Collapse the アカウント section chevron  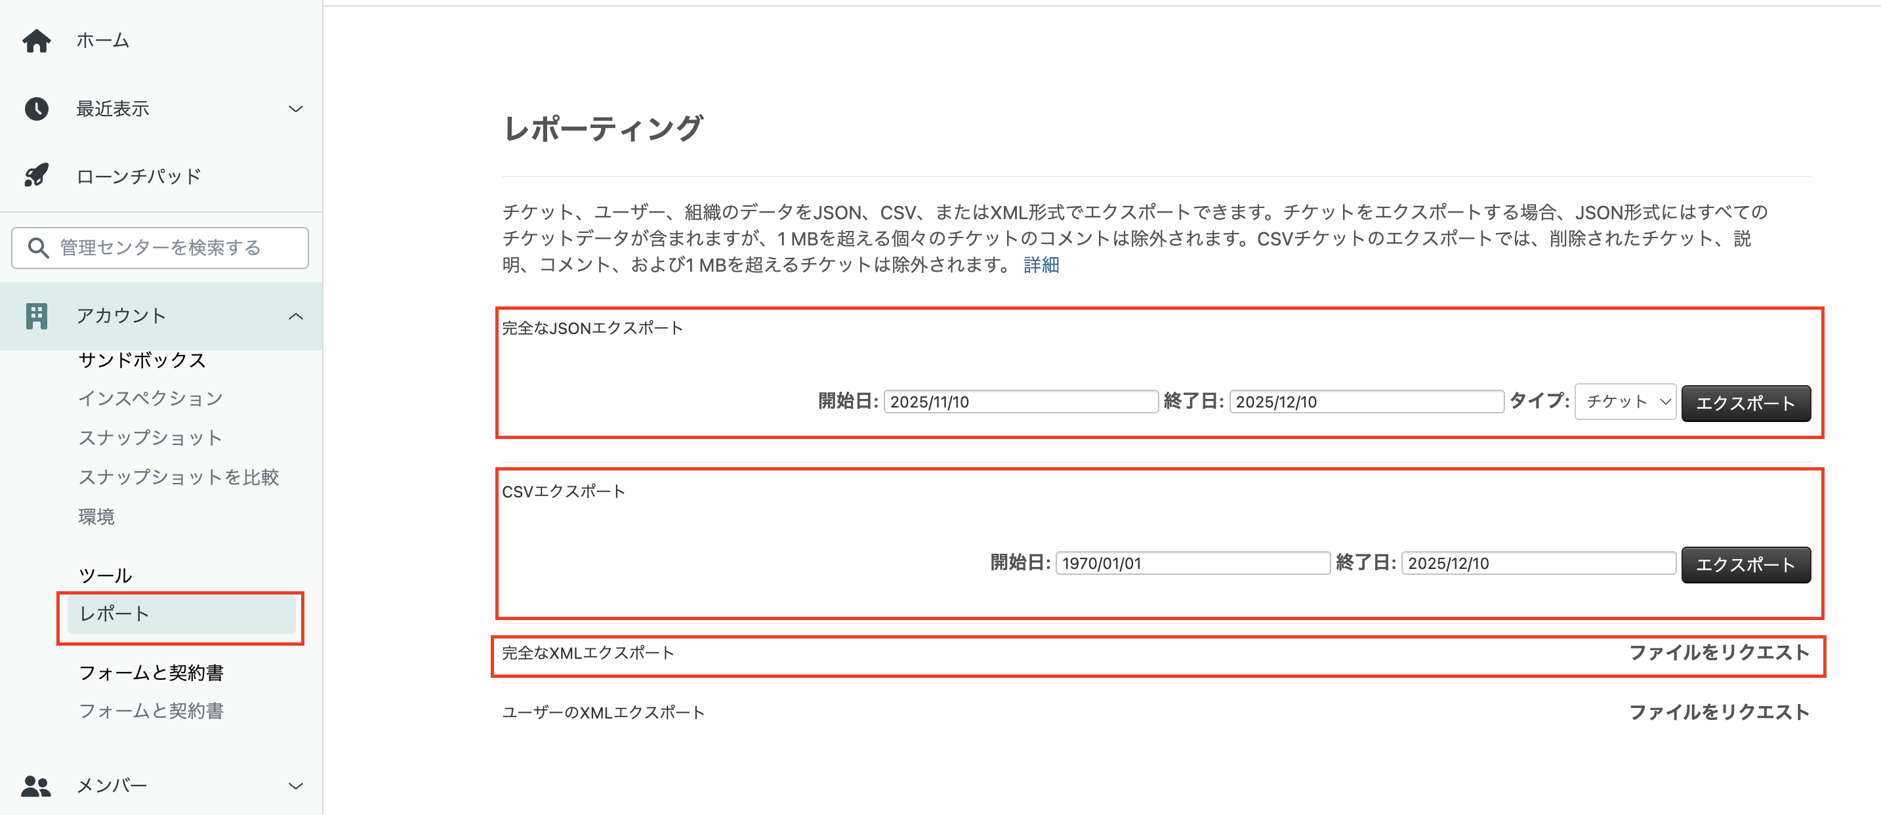coord(296,316)
